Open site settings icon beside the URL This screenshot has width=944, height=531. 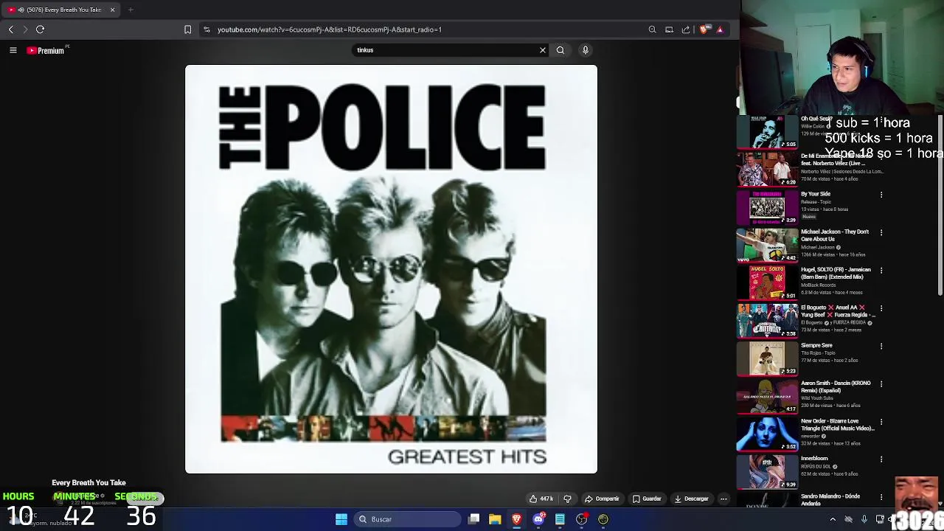click(x=206, y=29)
